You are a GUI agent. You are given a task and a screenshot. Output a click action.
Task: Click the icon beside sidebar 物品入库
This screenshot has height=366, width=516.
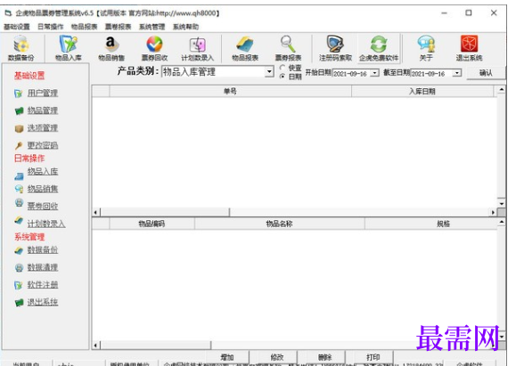[x=19, y=176]
